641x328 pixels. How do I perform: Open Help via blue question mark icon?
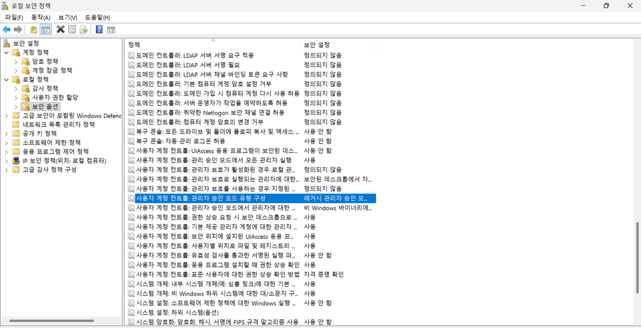pyautogui.click(x=99, y=29)
